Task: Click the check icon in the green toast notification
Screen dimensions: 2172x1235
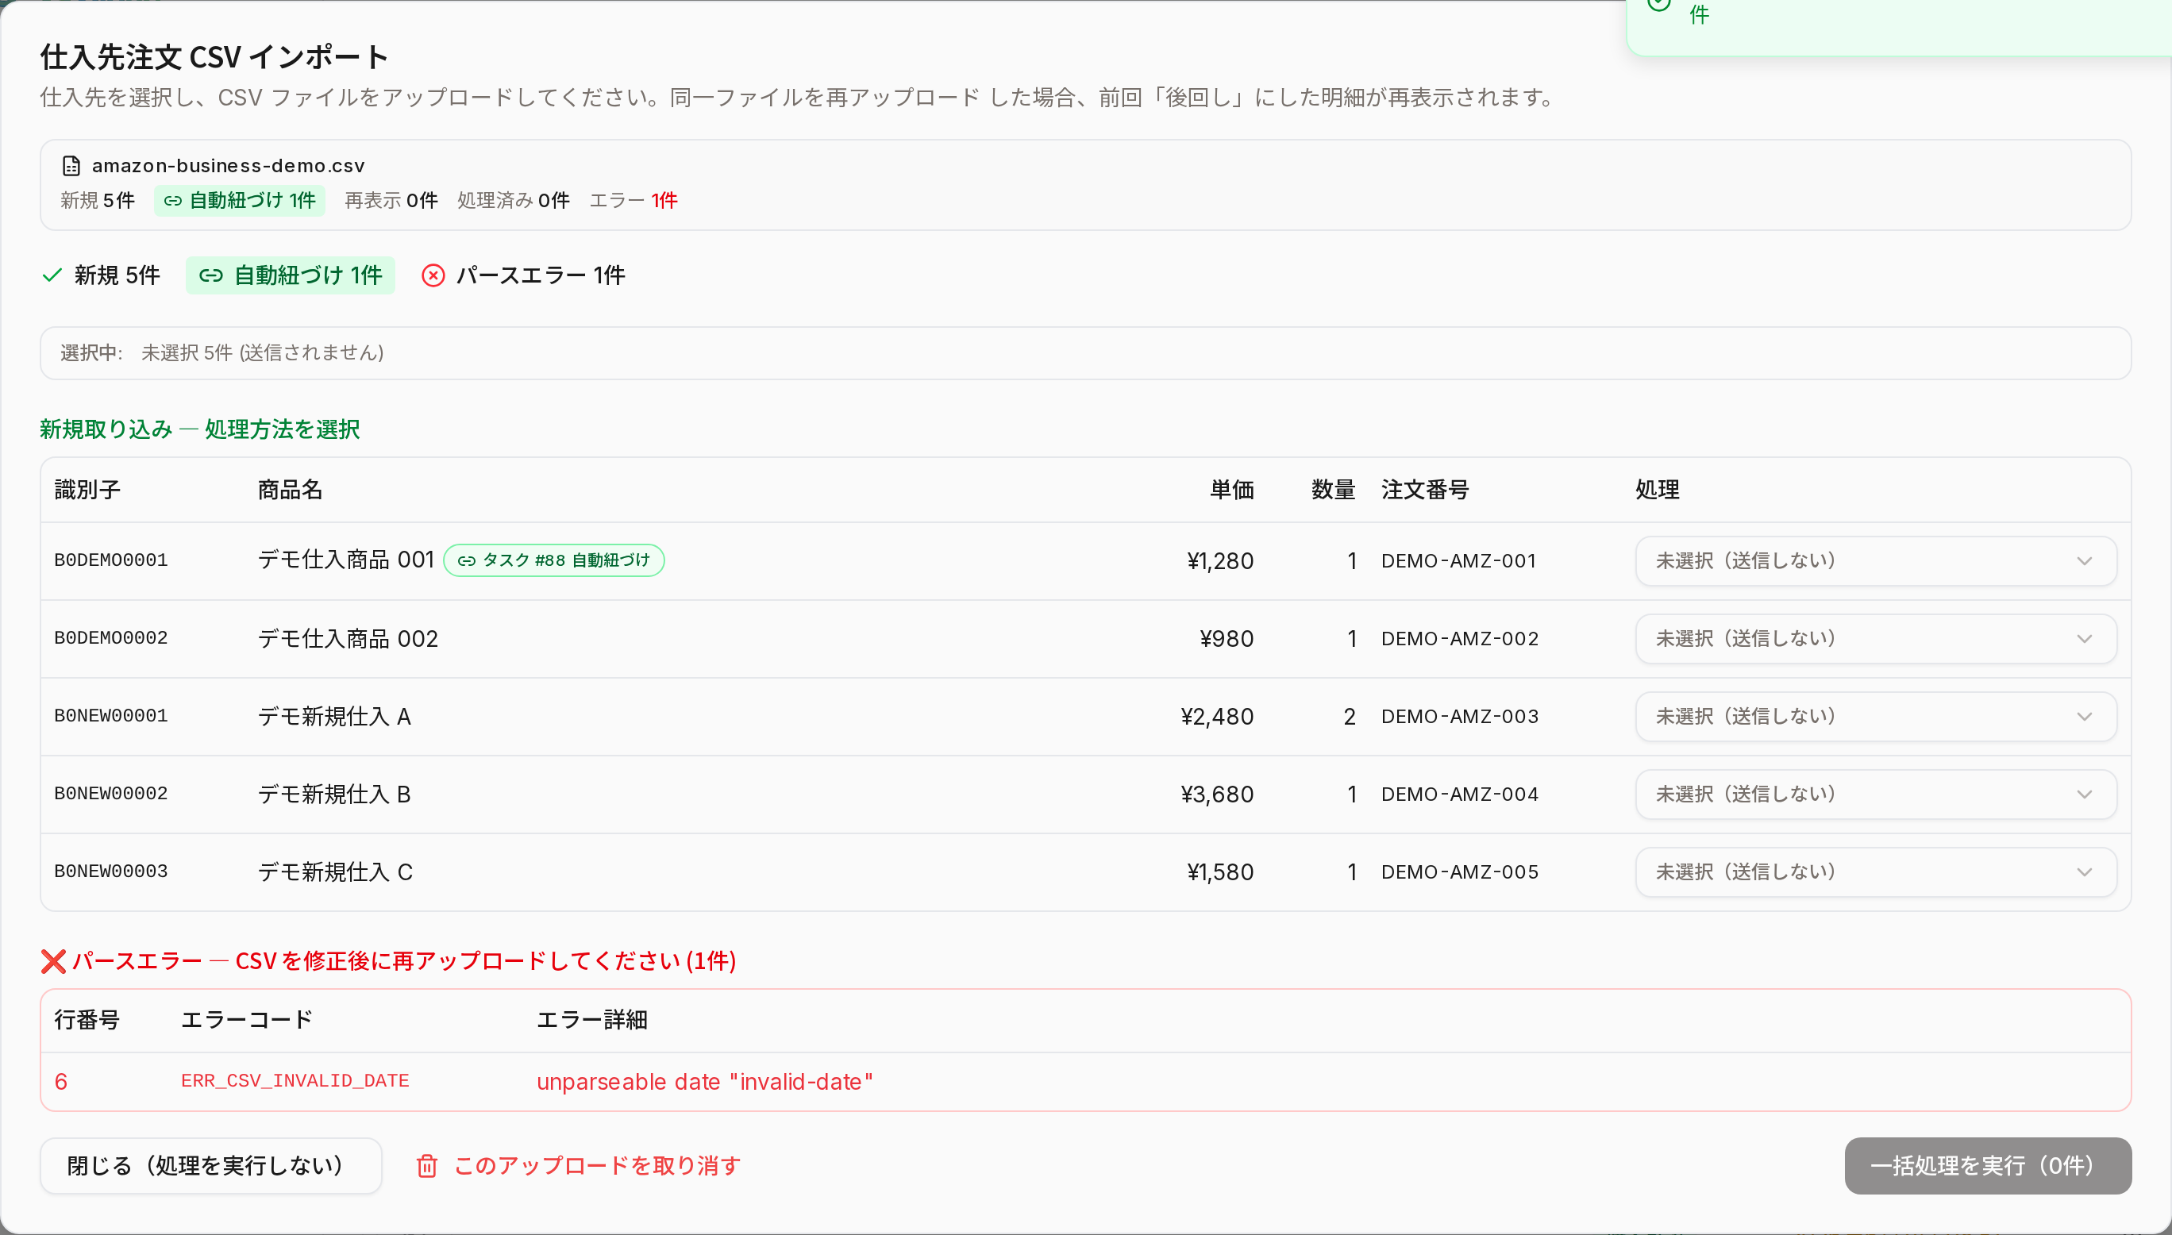Action: pyautogui.click(x=1659, y=4)
